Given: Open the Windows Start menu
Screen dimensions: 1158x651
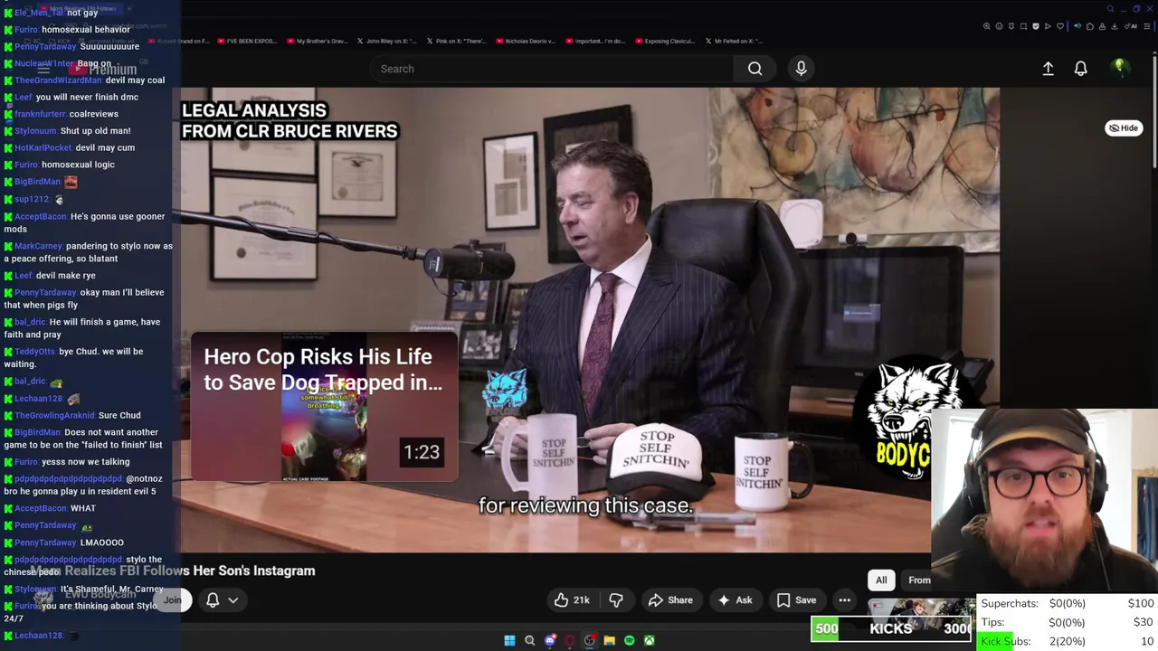Looking at the screenshot, I should click(509, 640).
